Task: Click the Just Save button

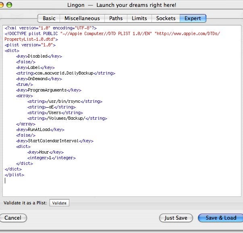Action: [176, 218]
